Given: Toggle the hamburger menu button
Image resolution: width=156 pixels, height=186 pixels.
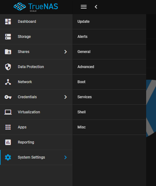Looking at the screenshot, I should point(84,7).
